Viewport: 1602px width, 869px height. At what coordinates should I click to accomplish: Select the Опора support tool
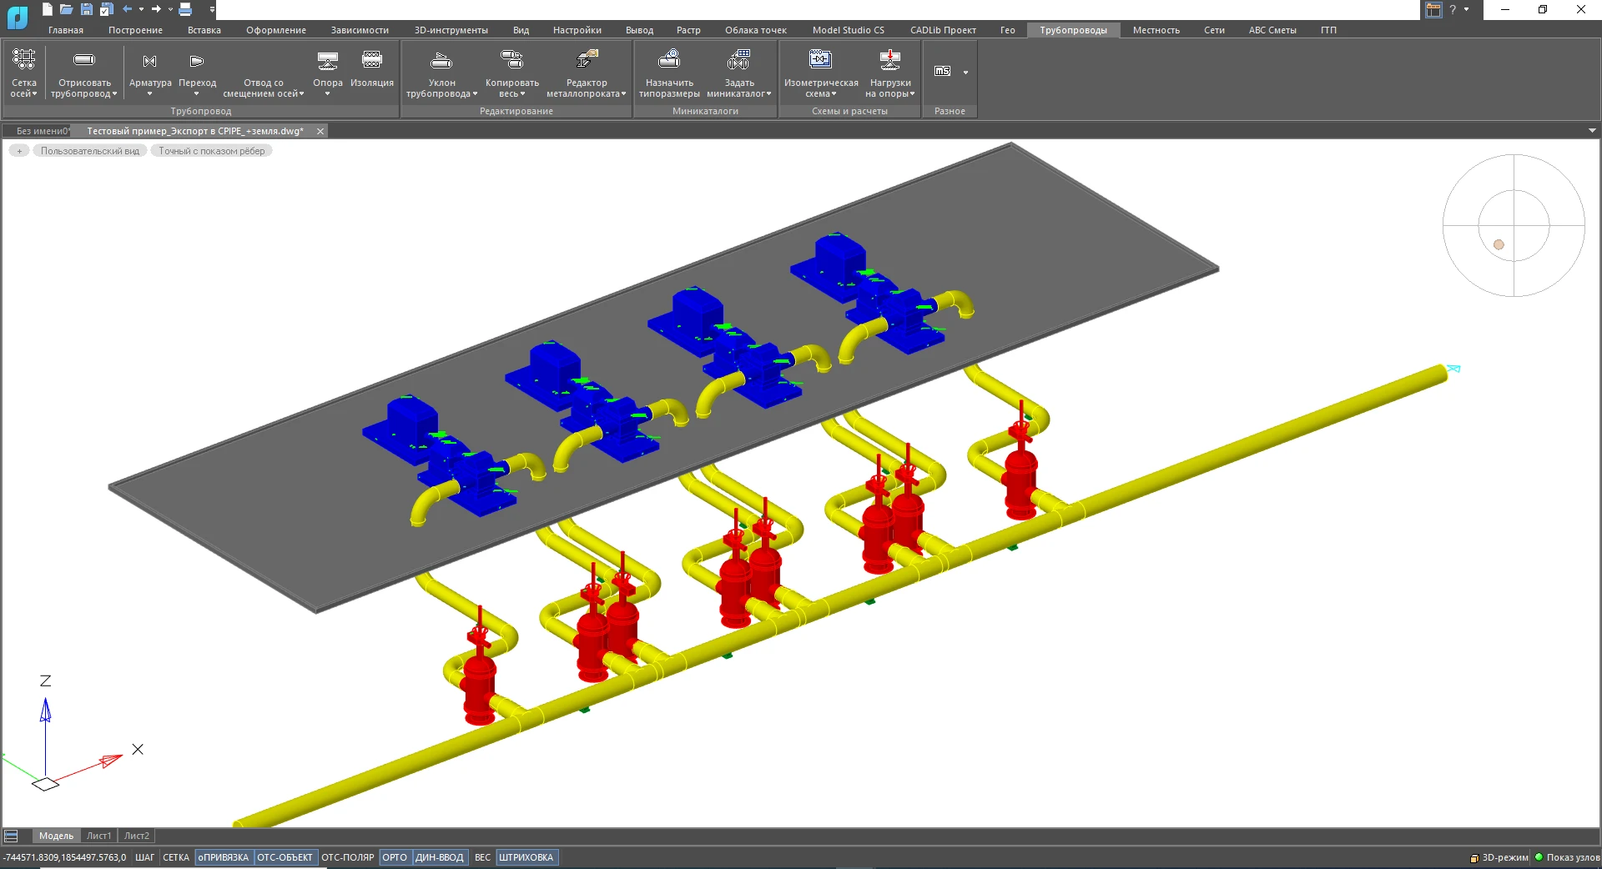click(x=327, y=62)
